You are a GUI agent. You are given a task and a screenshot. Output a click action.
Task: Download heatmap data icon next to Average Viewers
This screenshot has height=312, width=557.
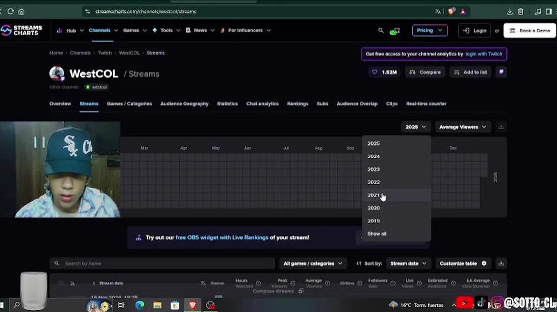[x=501, y=127]
